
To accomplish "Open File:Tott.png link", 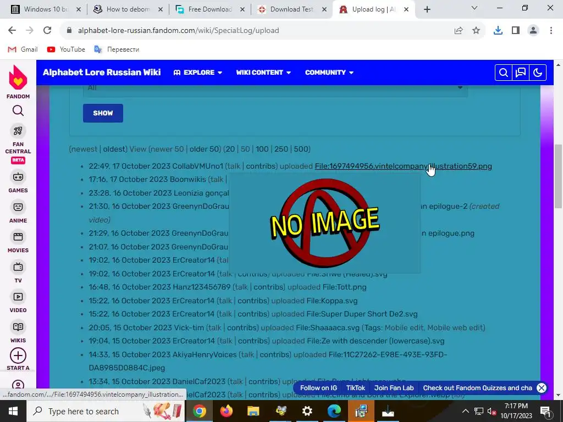I will (x=344, y=287).
